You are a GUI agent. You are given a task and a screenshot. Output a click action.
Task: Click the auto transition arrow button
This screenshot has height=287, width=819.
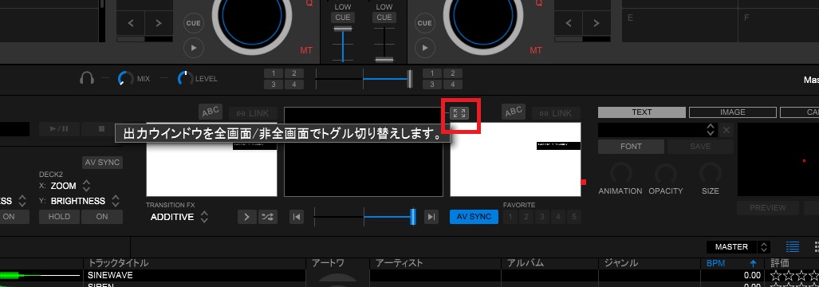pos(247,217)
